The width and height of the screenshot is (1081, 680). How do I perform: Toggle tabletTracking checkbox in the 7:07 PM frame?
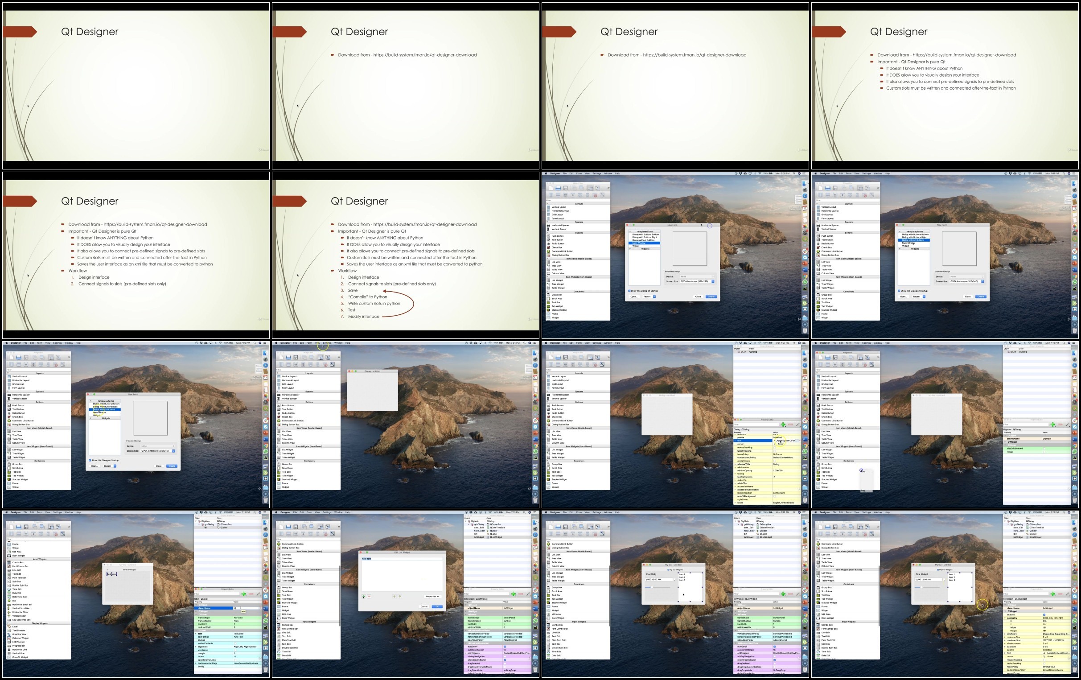[774, 450]
